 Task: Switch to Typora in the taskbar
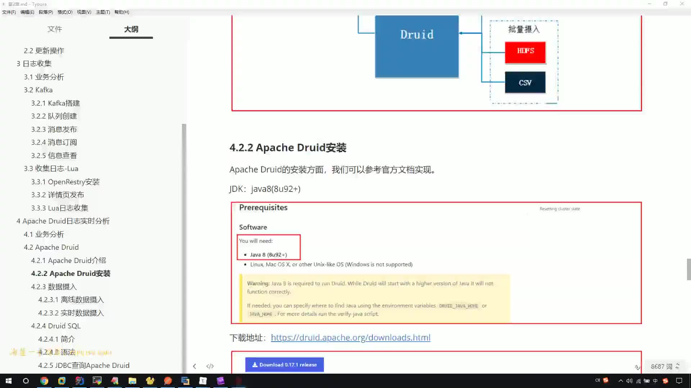click(x=203, y=381)
